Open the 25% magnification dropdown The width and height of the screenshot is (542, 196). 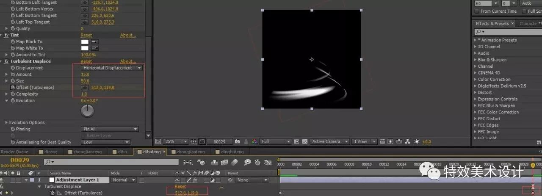pos(176,141)
